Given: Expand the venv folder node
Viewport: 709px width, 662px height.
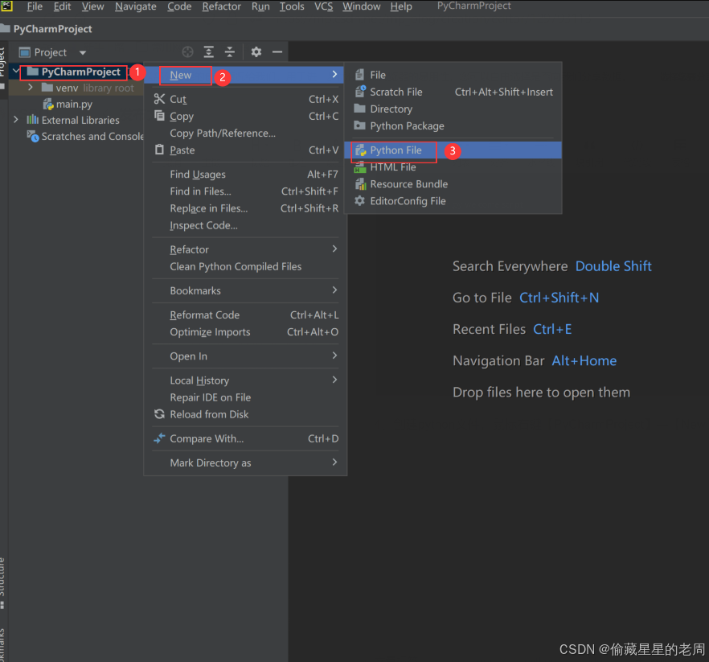Looking at the screenshot, I should [x=31, y=87].
